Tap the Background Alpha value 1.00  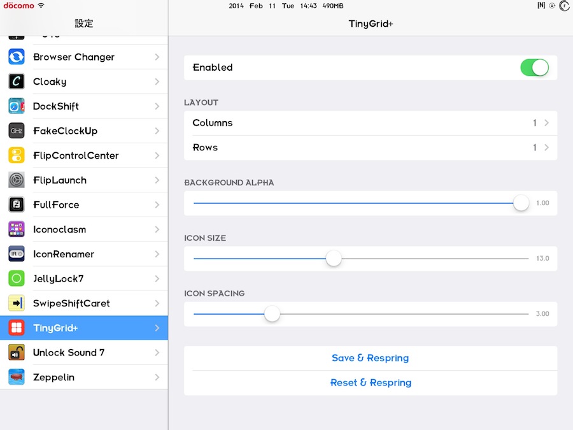click(542, 203)
